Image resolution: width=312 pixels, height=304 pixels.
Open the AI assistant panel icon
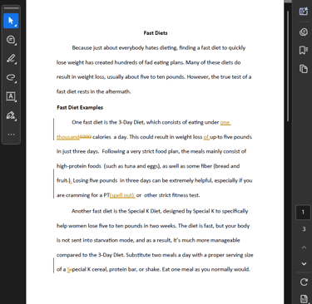click(304, 12)
